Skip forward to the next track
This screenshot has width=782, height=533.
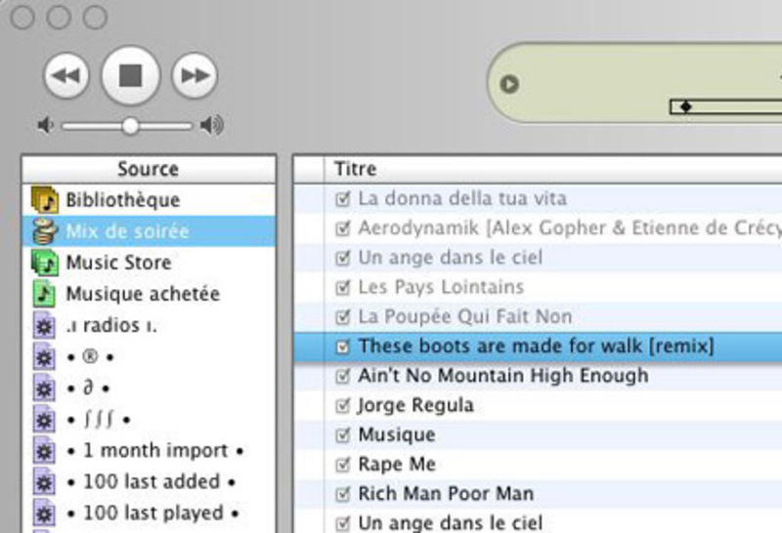(195, 76)
